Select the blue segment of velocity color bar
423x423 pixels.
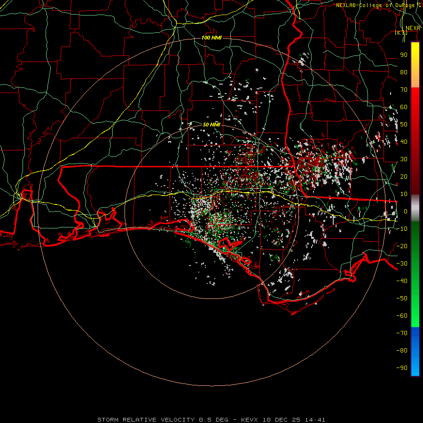415,351
